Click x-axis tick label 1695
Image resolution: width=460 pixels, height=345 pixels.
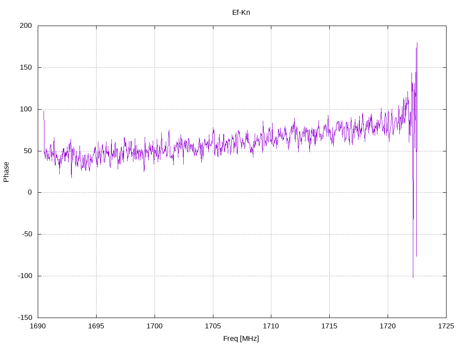coord(96,326)
